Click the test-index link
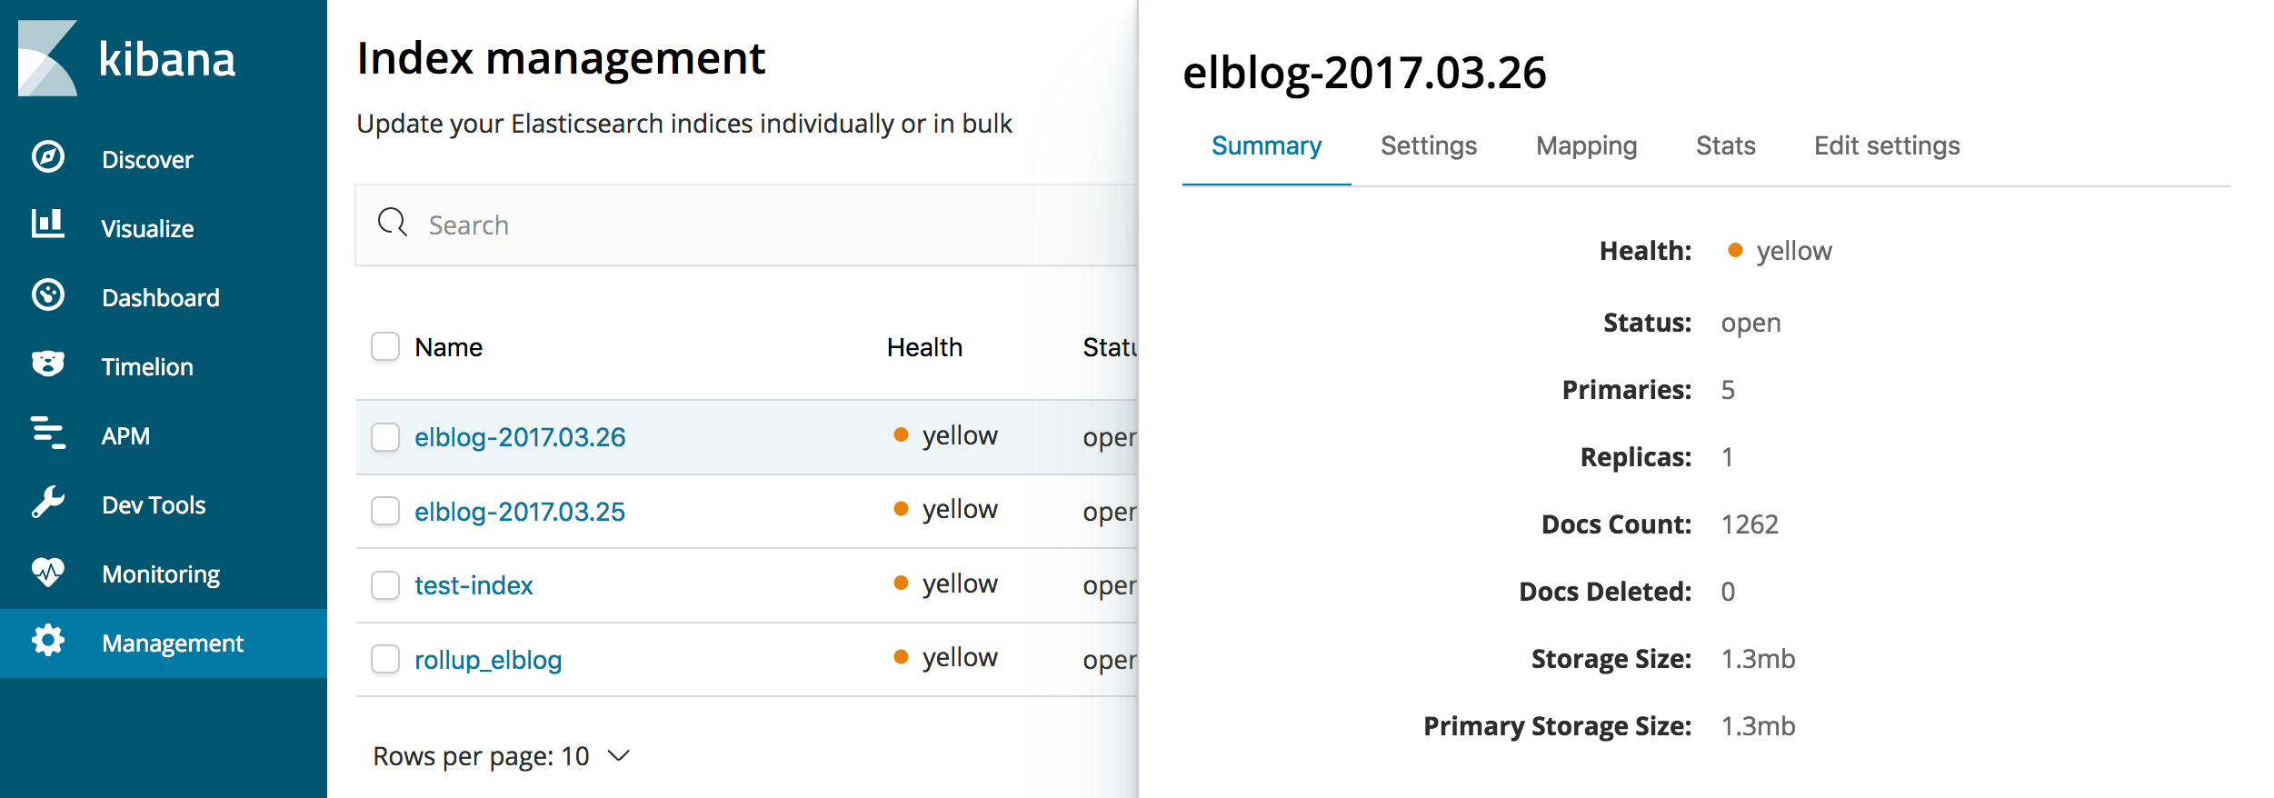This screenshot has height=798, width=2274. pyautogui.click(x=474, y=585)
